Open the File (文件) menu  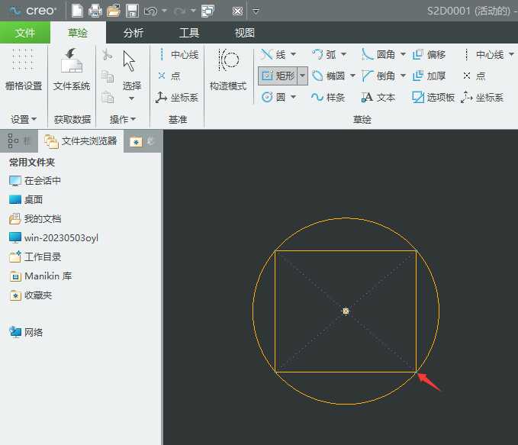pyautogui.click(x=25, y=33)
